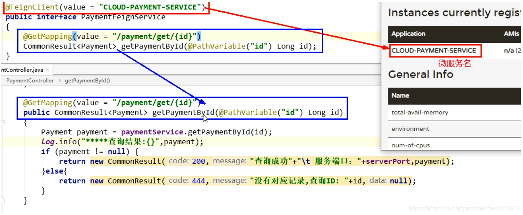The width and height of the screenshot is (523, 215).
Task: Close the ntController.java editor tab
Action: [x=48, y=70]
